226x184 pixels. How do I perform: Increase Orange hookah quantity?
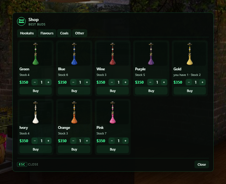[87, 141]
